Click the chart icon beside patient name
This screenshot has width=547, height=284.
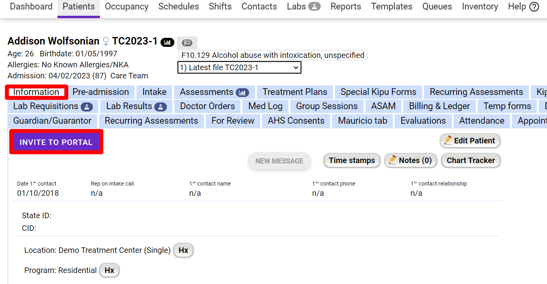click(167, 42)
